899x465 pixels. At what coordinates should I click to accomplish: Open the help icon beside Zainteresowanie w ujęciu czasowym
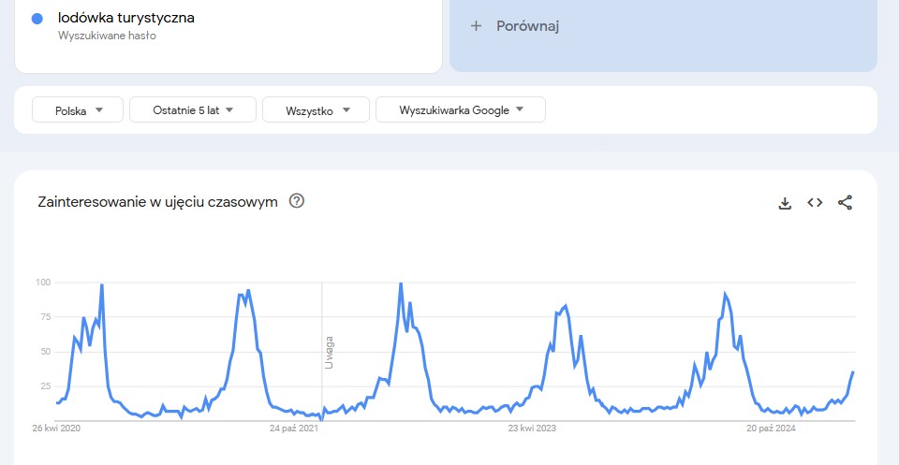coord(297,201)
